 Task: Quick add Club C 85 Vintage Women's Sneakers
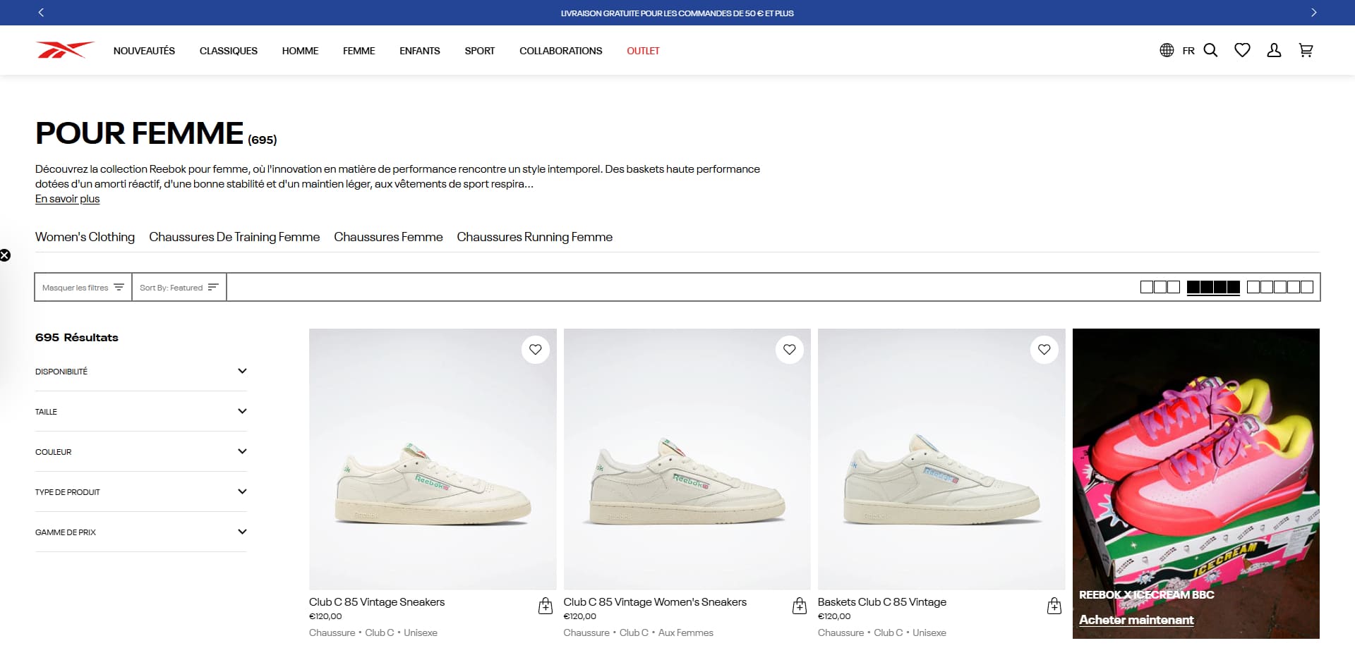(x=800, y=606)
